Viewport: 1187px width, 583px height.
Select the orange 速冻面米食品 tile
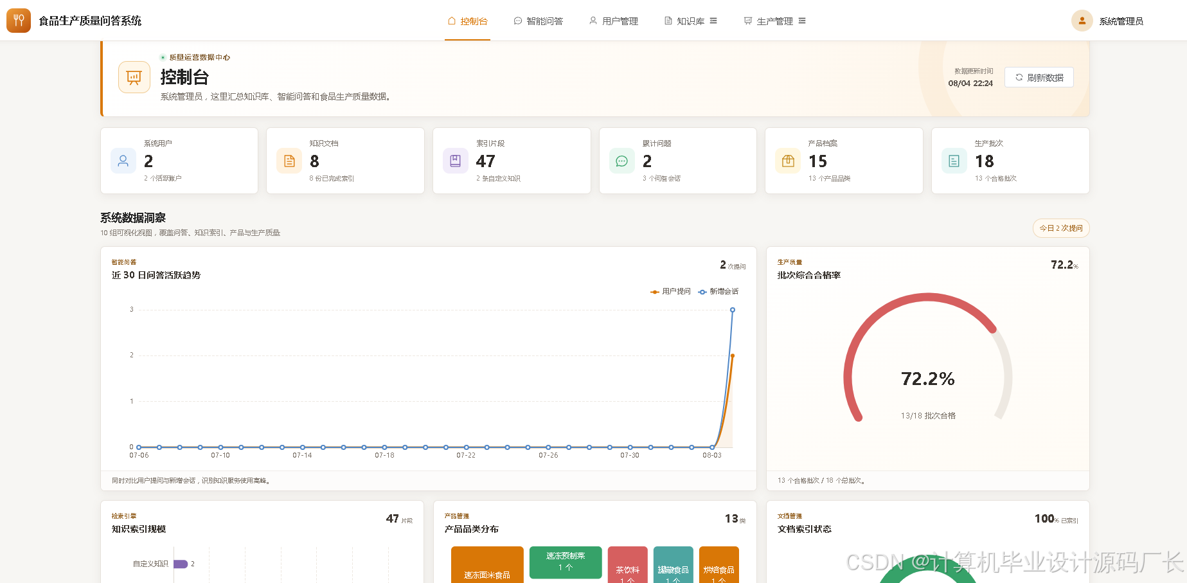point(487,565)
